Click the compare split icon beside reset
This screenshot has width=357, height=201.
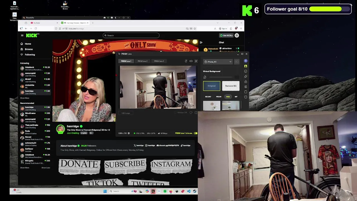196,113
